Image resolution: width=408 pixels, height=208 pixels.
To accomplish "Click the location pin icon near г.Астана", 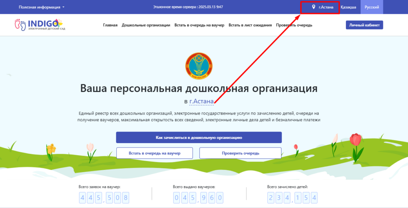I will click(314, 7).
